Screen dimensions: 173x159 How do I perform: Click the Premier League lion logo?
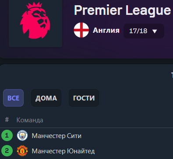click(x=35, y=21)
